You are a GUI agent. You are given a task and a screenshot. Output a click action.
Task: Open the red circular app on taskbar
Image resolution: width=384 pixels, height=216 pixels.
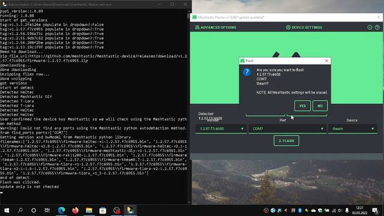pos(116,211)
